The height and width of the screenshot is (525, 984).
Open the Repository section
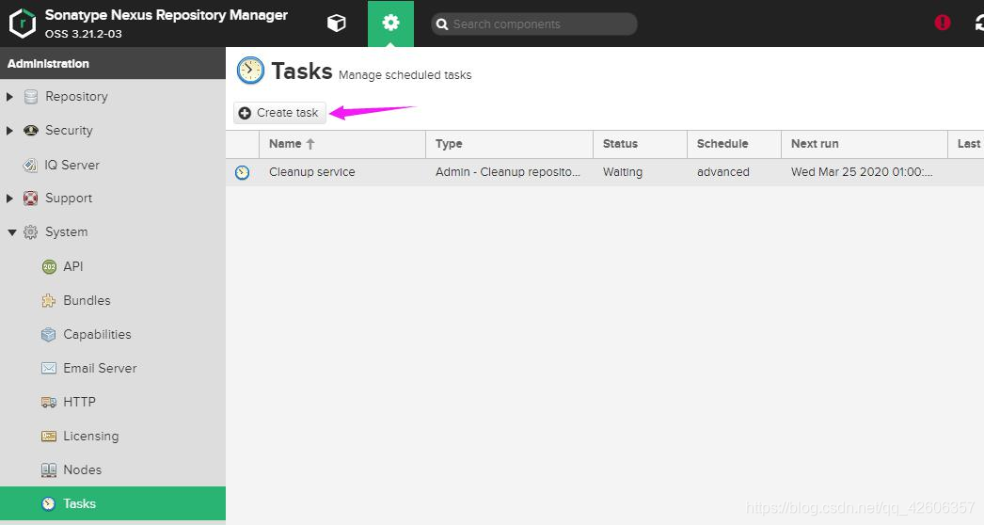[76, 97]
